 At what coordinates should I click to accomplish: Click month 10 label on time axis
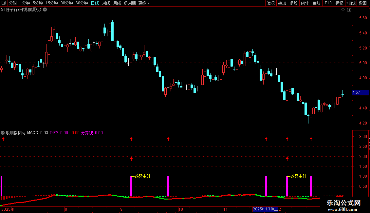tap(180, 209)
